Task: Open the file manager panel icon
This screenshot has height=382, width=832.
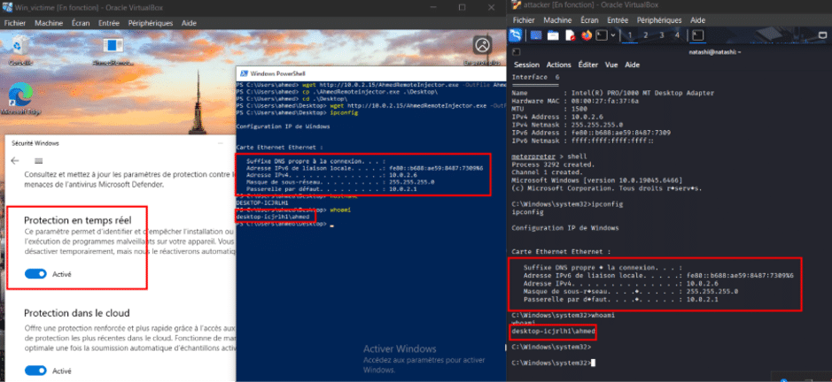Action: [x=553, y=35]
